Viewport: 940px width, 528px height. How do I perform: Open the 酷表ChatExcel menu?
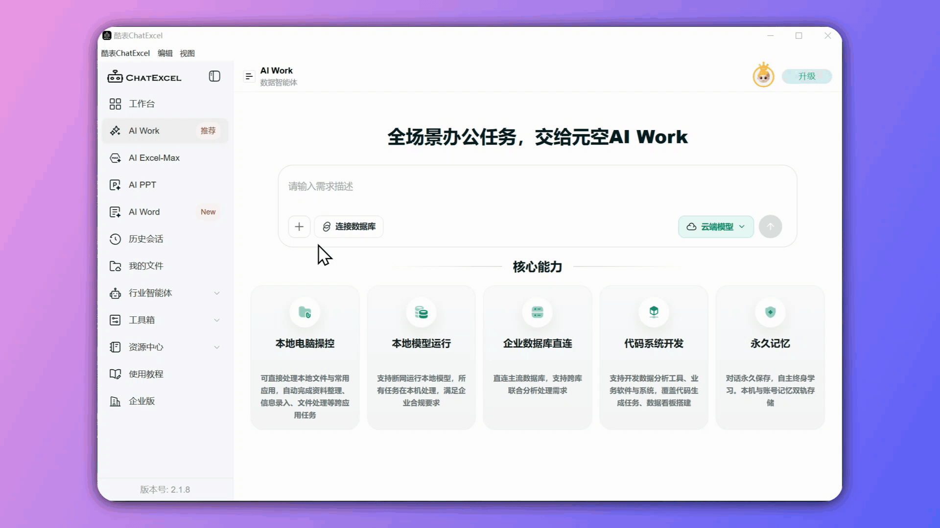click(125, 53)
